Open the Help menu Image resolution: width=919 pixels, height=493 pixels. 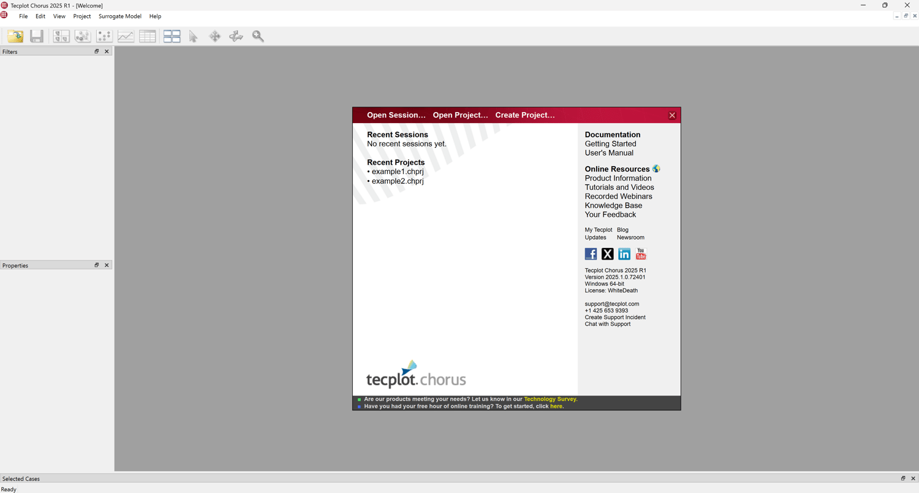click(156, 17)
